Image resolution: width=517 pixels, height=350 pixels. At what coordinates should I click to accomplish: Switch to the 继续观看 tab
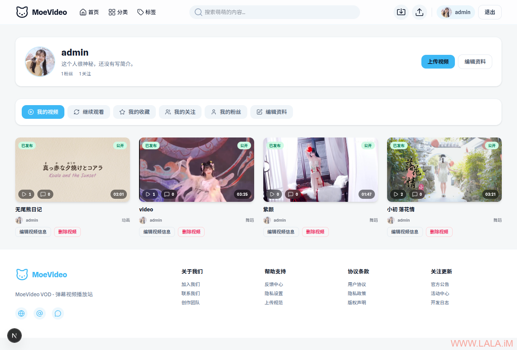[89, 112]
